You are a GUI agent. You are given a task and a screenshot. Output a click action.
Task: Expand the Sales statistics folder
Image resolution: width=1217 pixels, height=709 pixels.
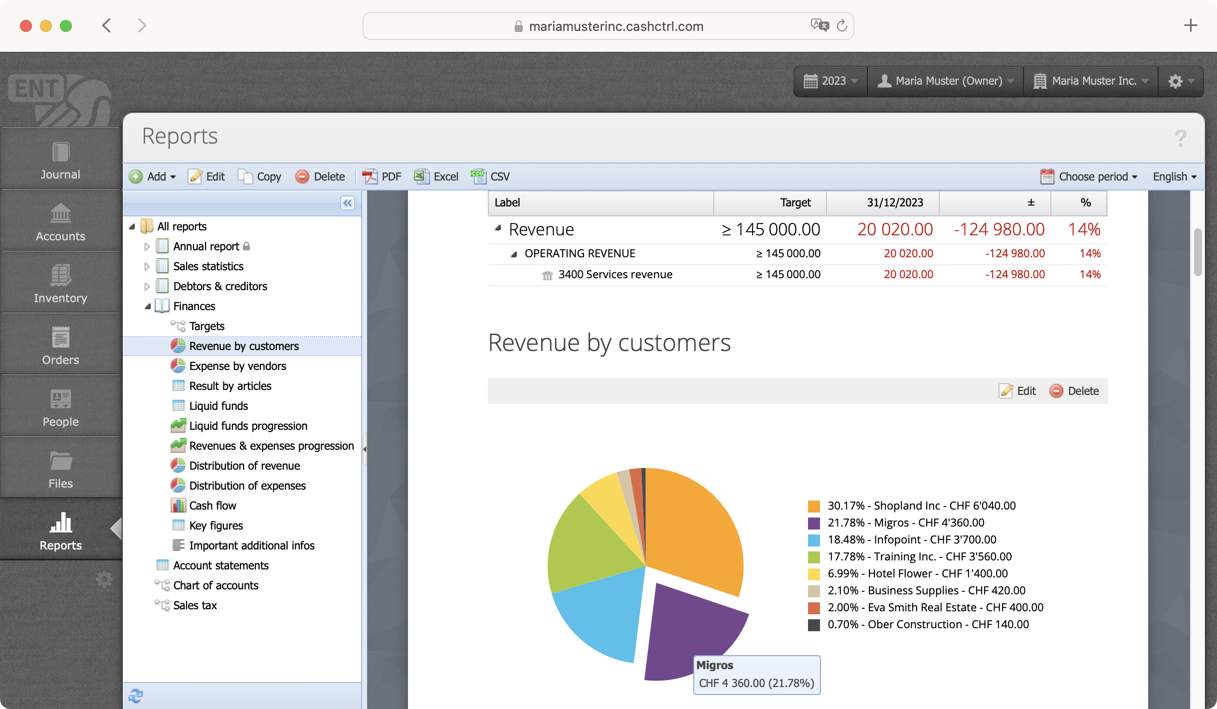[x=147, y=266]
